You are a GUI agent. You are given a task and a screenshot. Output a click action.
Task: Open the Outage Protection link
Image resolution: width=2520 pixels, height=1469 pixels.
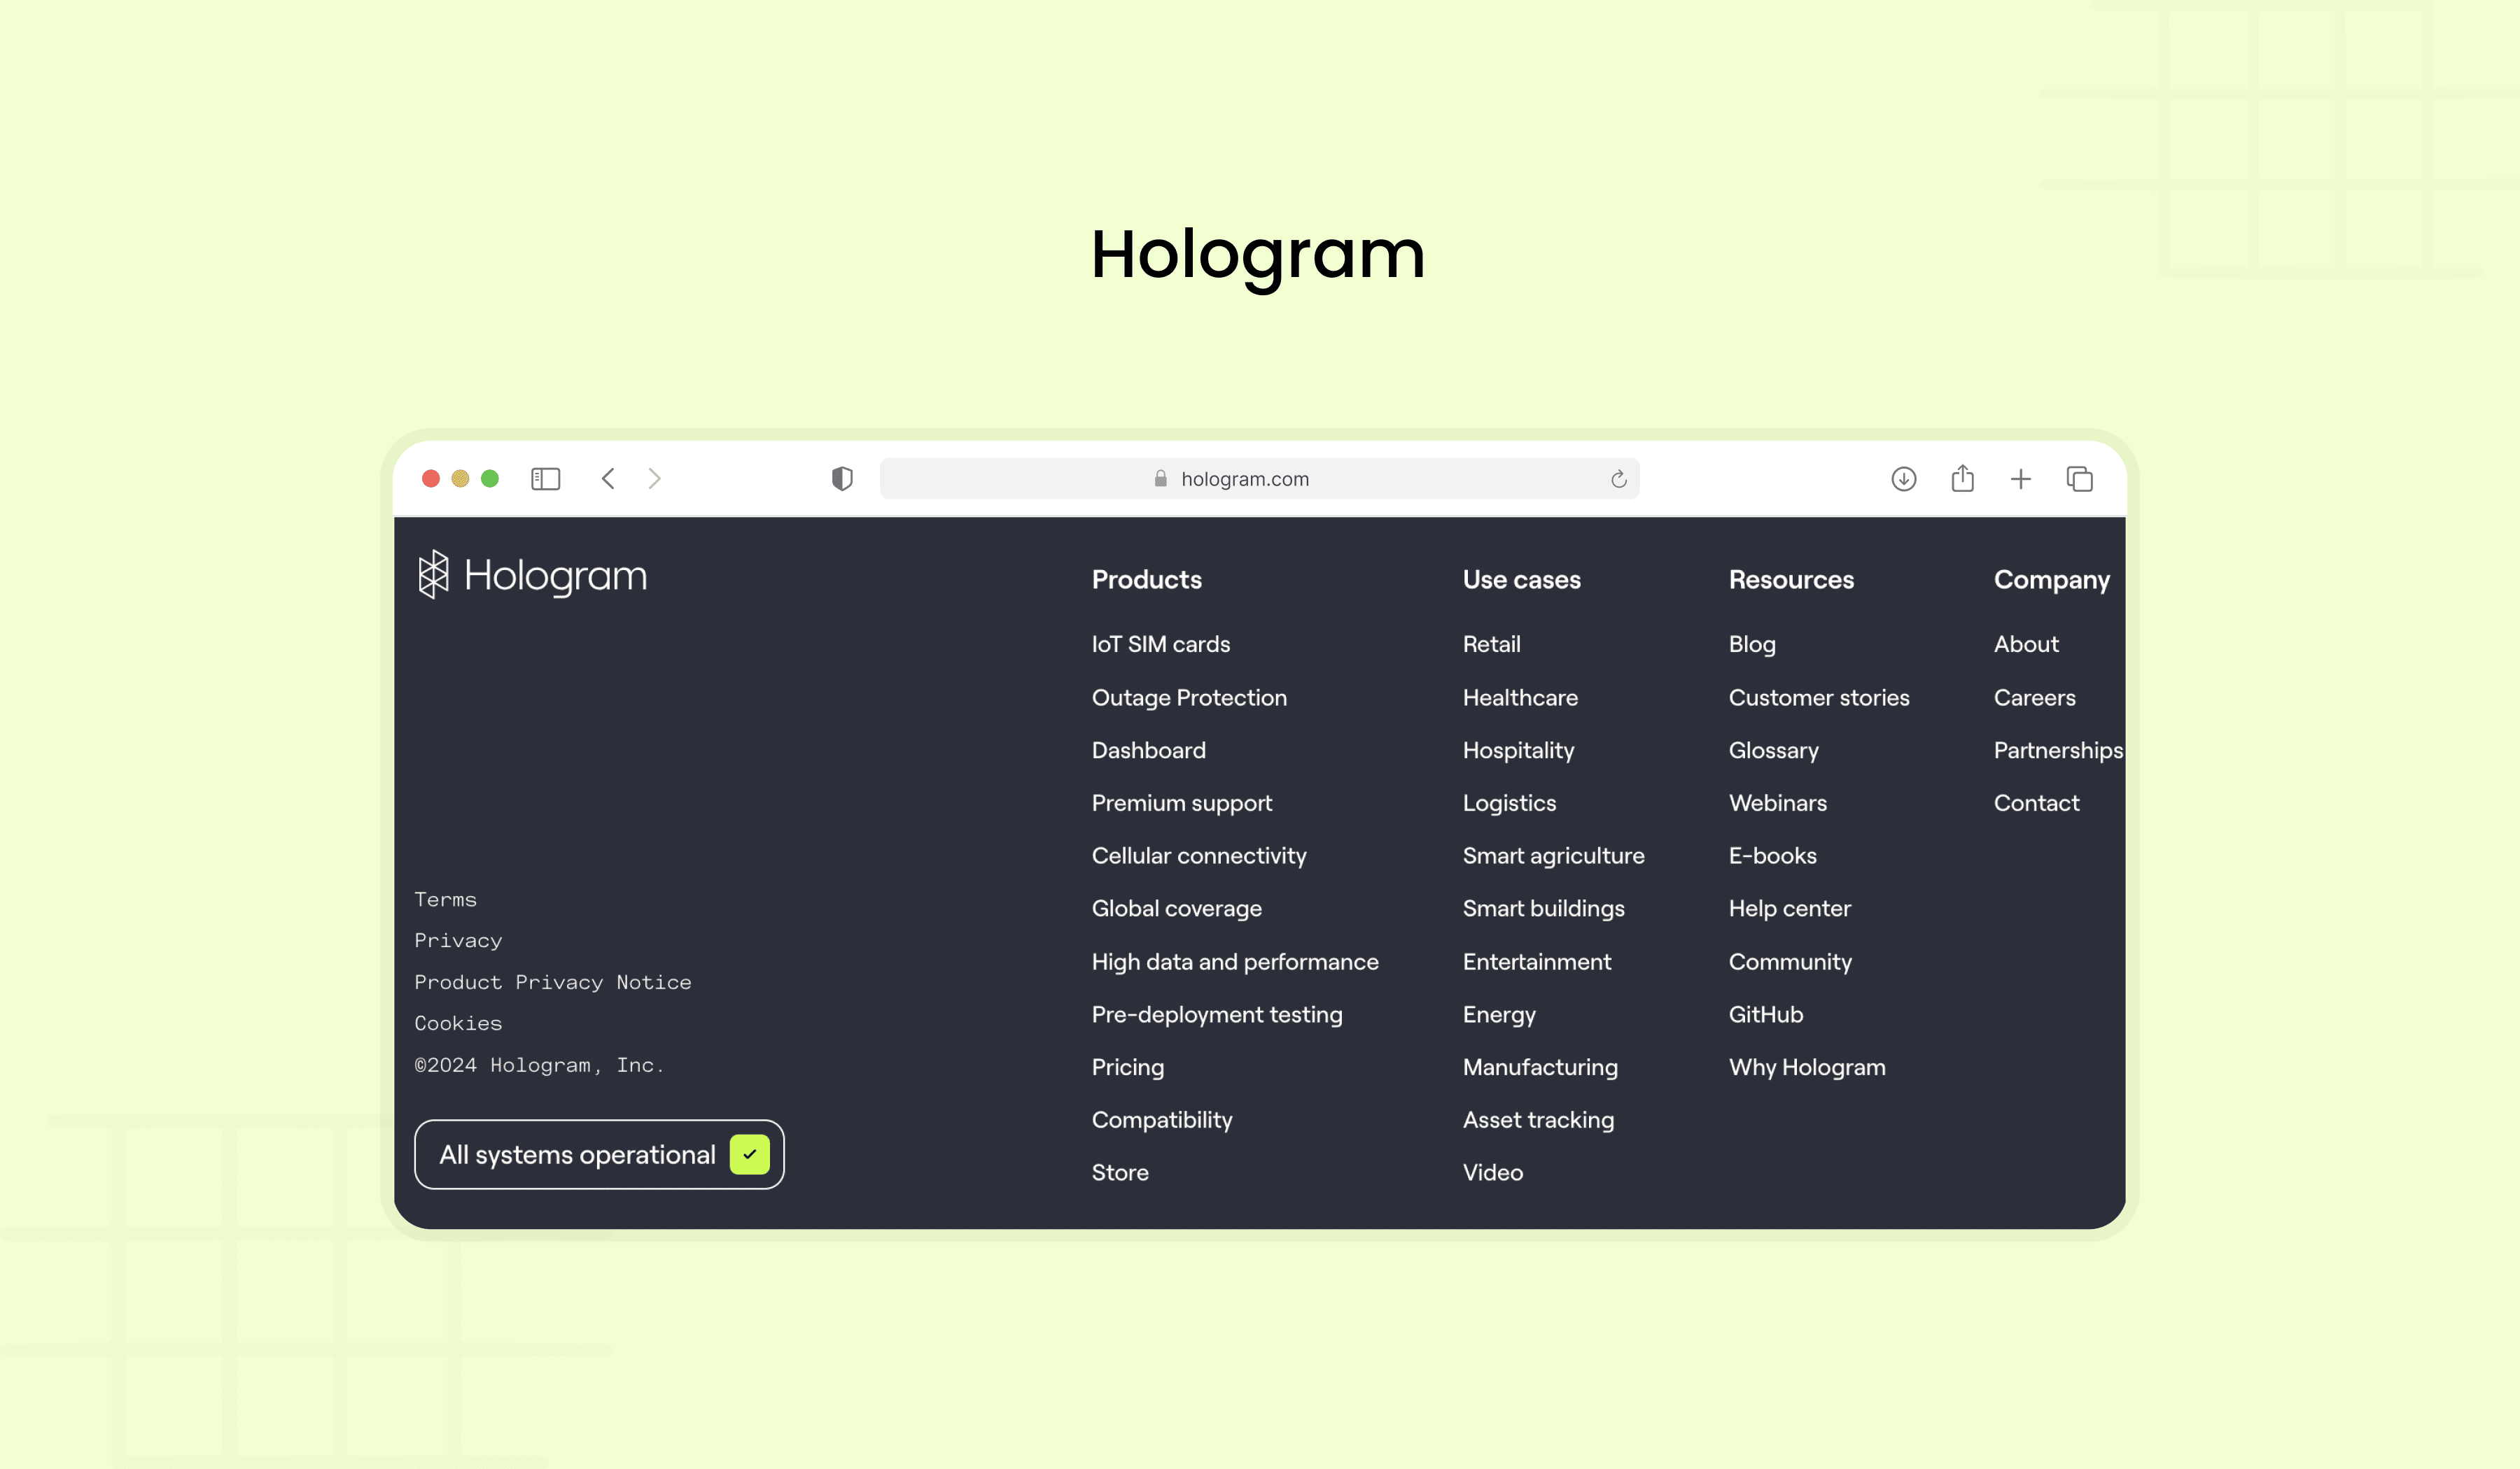coord(1189,697)
